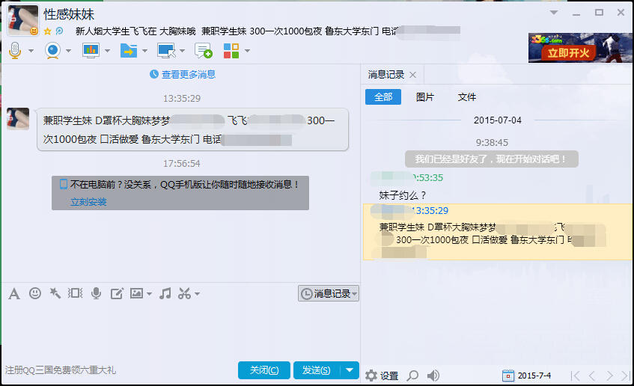The height and width of the screenshot is (386, 634).
Task: Click the remote desktop icon
Action: click(x=167, y=51)
